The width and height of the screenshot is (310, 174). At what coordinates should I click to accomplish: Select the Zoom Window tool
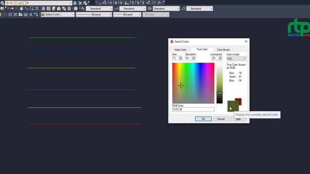31,9
